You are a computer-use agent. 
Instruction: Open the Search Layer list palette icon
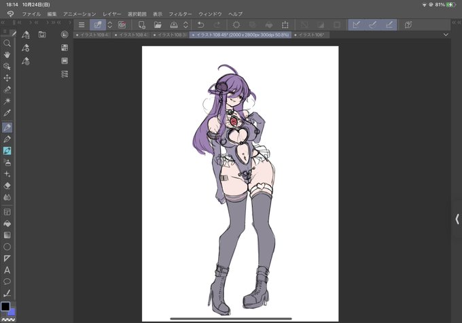pos(65,73)
